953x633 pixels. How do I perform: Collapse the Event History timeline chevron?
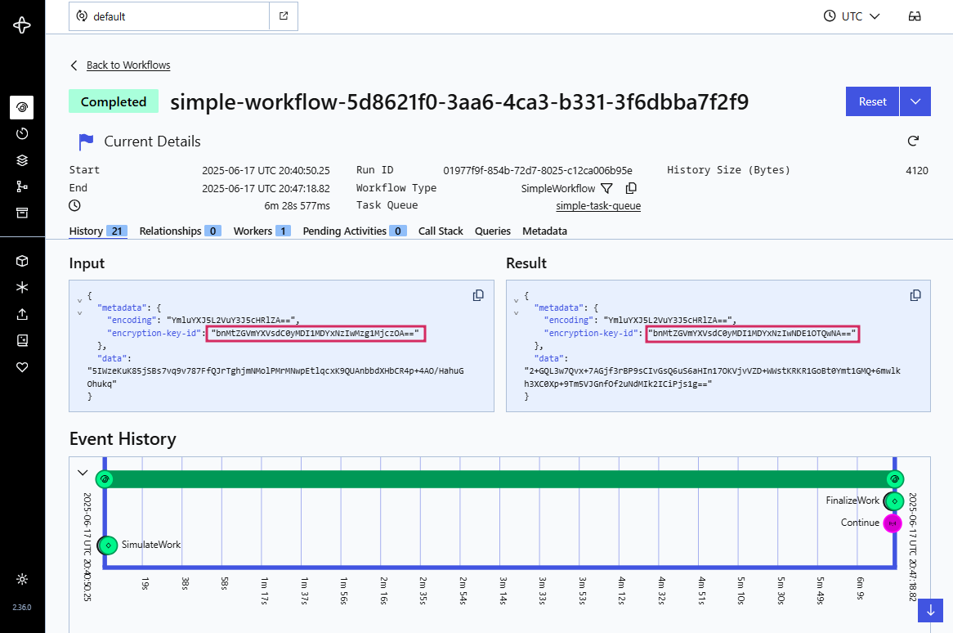[83, 472]
